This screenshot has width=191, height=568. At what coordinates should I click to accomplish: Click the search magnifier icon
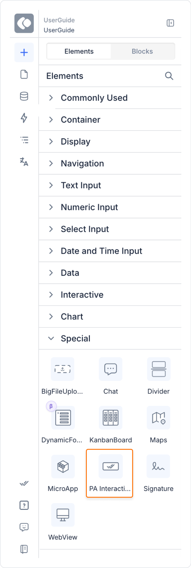click(169, 76)
